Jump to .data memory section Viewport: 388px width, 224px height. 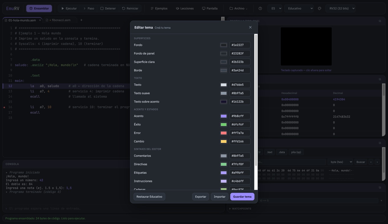(282, 152)
